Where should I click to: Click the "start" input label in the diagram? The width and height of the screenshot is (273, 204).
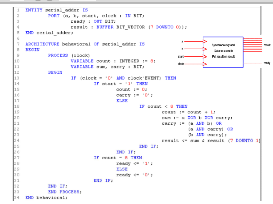[181, 57]
